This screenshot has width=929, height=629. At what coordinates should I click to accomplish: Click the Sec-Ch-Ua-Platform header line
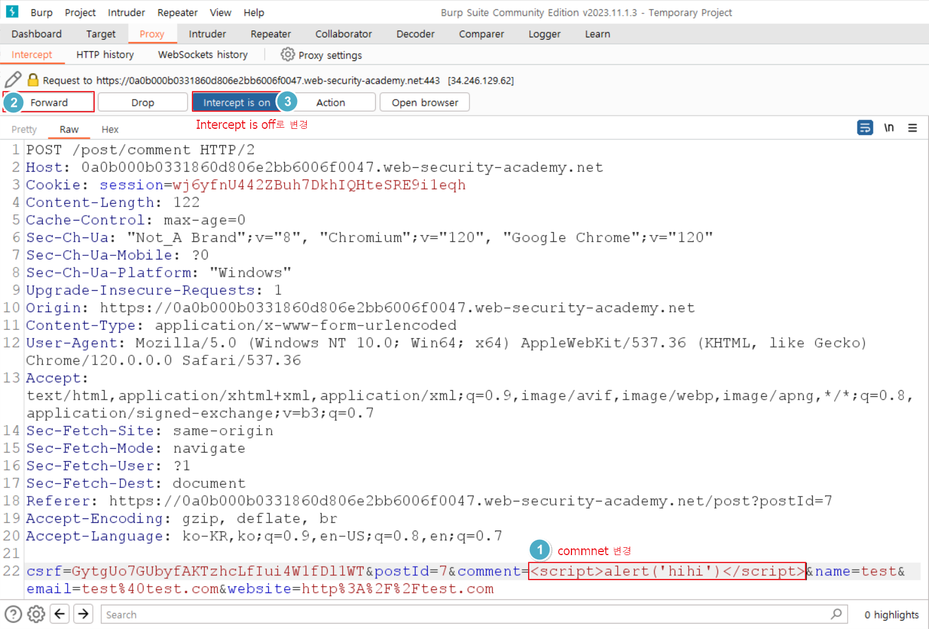(159, 272)
